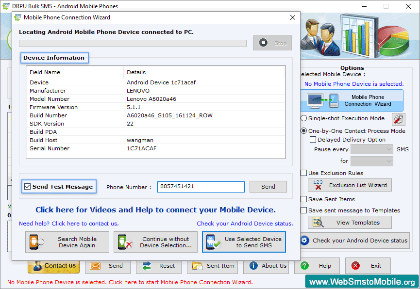Viewport: 420px width, 289px height.
Task: Enable the Delayed Delivery Option checkbox
Action: coord(313,140)
